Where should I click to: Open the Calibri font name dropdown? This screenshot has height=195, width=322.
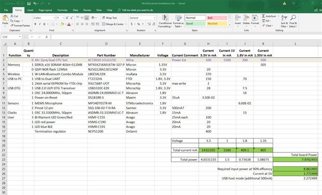(x=54, y=18)
